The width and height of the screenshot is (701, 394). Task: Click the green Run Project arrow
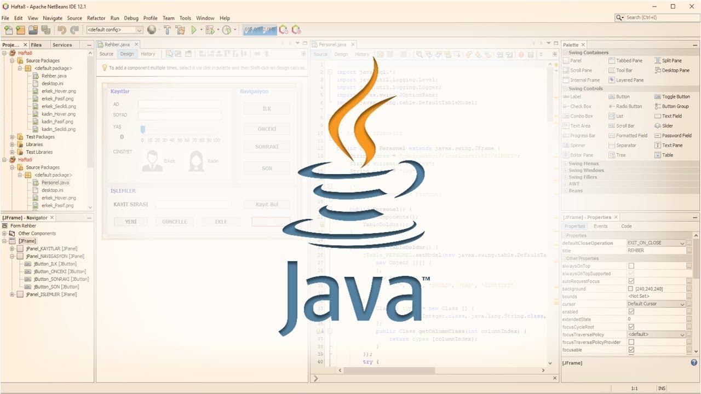click(194, 30)
